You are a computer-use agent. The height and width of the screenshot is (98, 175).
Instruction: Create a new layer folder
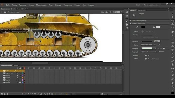(x=5, y=94)
